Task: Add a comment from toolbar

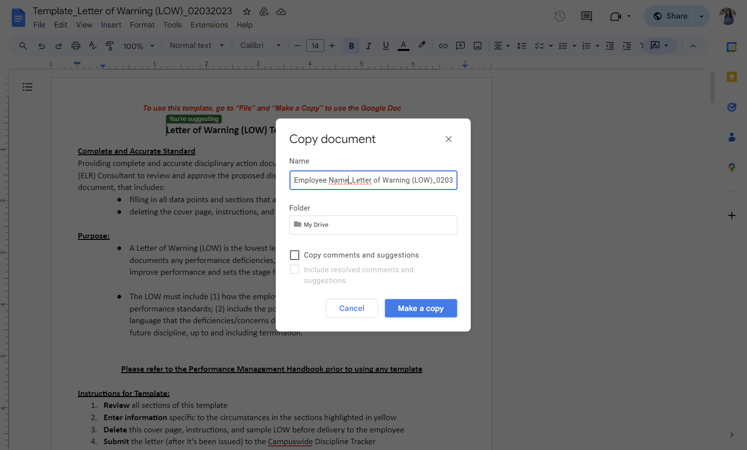Action: [460, 46]
